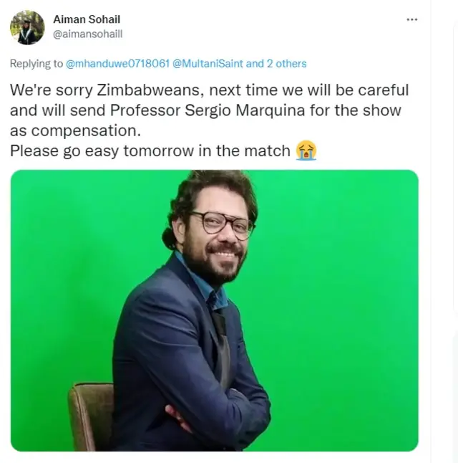Click the "as compensation." text line

pyautogui.click(x=75, y=131)
